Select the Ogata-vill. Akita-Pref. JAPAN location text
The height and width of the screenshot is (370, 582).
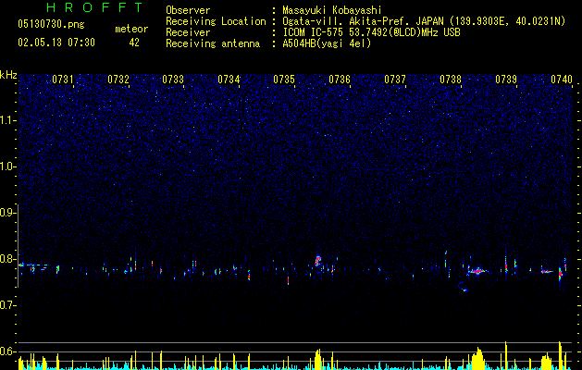tap(424, 21)
